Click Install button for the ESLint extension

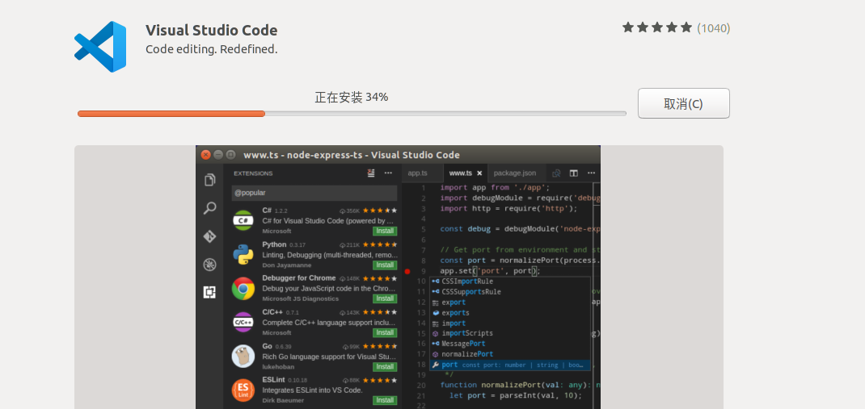385,400
